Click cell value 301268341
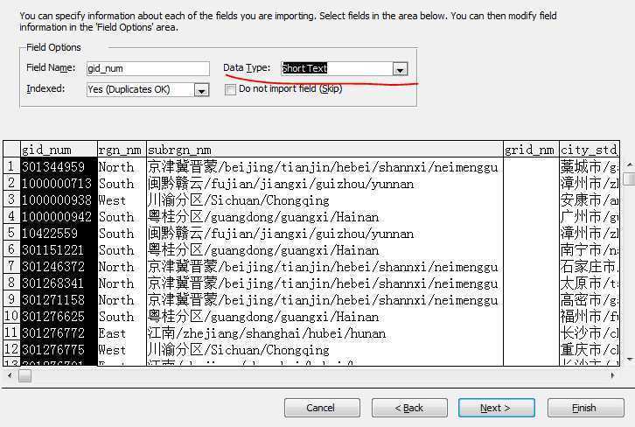This screenshot has width=635, height=427. (x=59, y=283)
